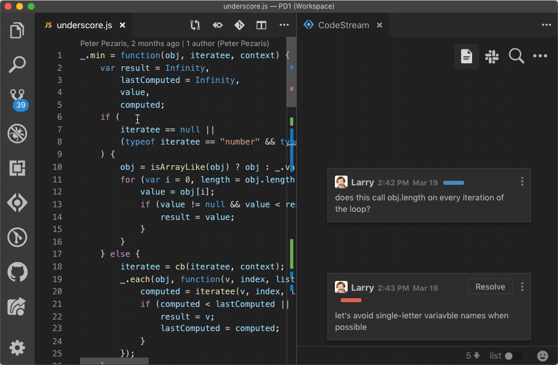The height and width of the screenshot is (365, 558).
Task: Open the Search view in activity bar
Action: coord(17,64)
